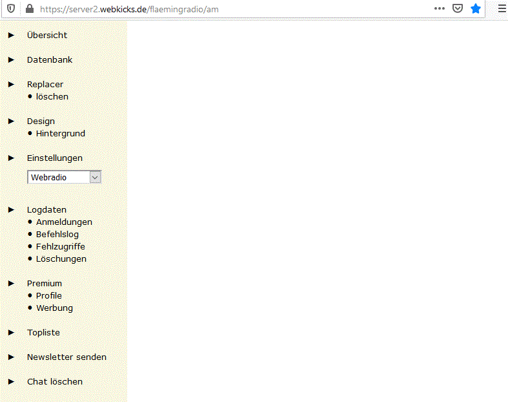Expand the arrow next to Logdaten

[11, 210]
